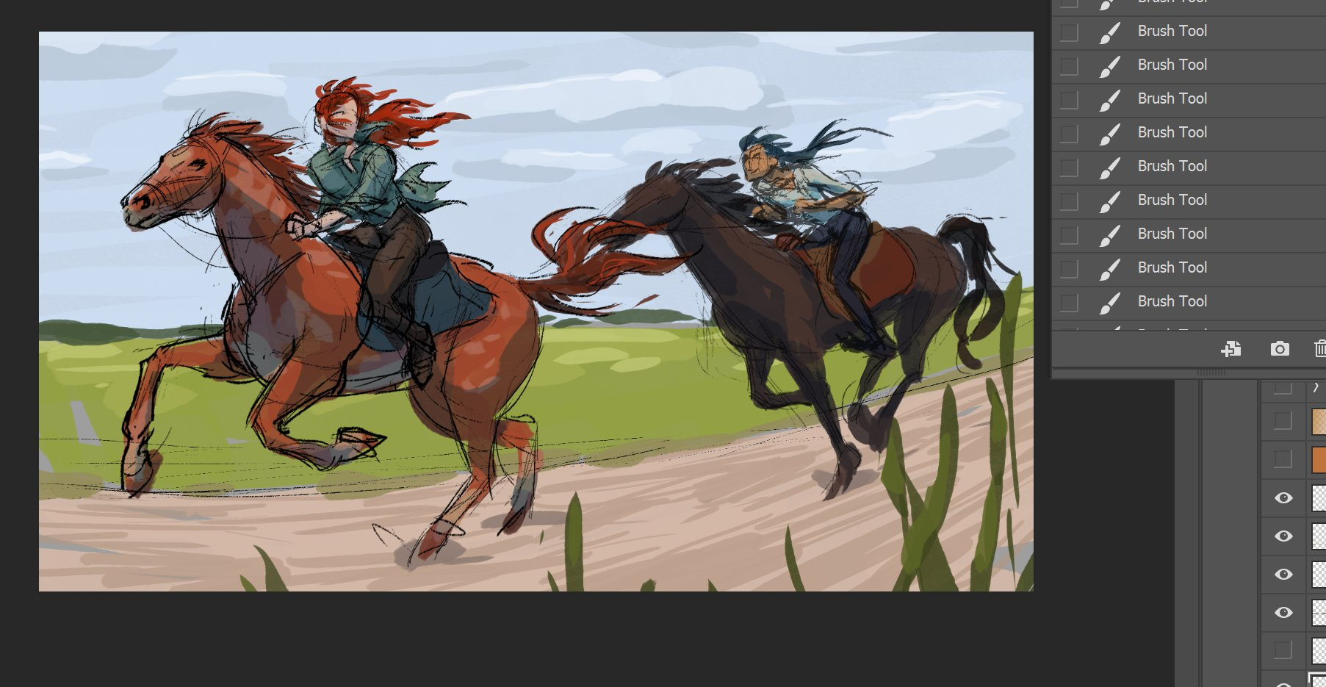
Task: Set history brush source on lowest full Brush Tool state
Action: [1070, 302]
